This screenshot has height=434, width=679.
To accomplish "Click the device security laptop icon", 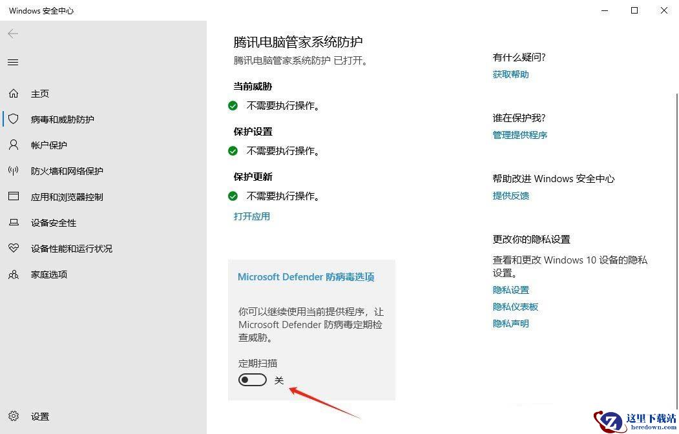I will pos(14,222).
